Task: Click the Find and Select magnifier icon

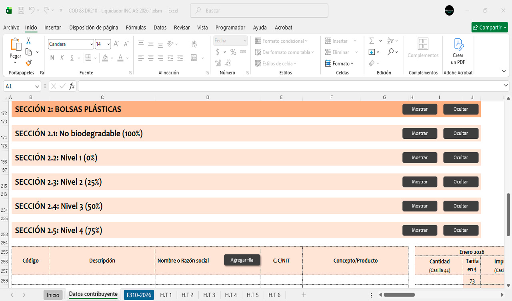Action: [x=390, y=52]
